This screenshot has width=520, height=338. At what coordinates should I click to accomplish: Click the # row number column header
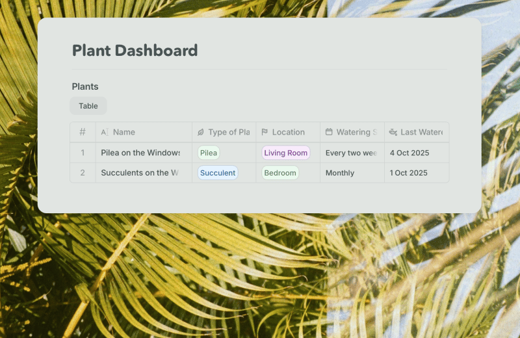pyautogui.click(x=83, y=132)
